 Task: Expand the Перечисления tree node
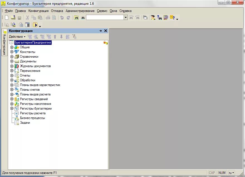12,71
